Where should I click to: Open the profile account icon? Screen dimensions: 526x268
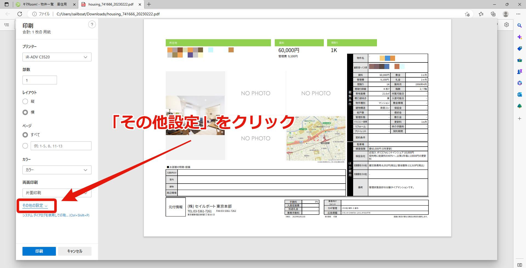click(506, 14)
